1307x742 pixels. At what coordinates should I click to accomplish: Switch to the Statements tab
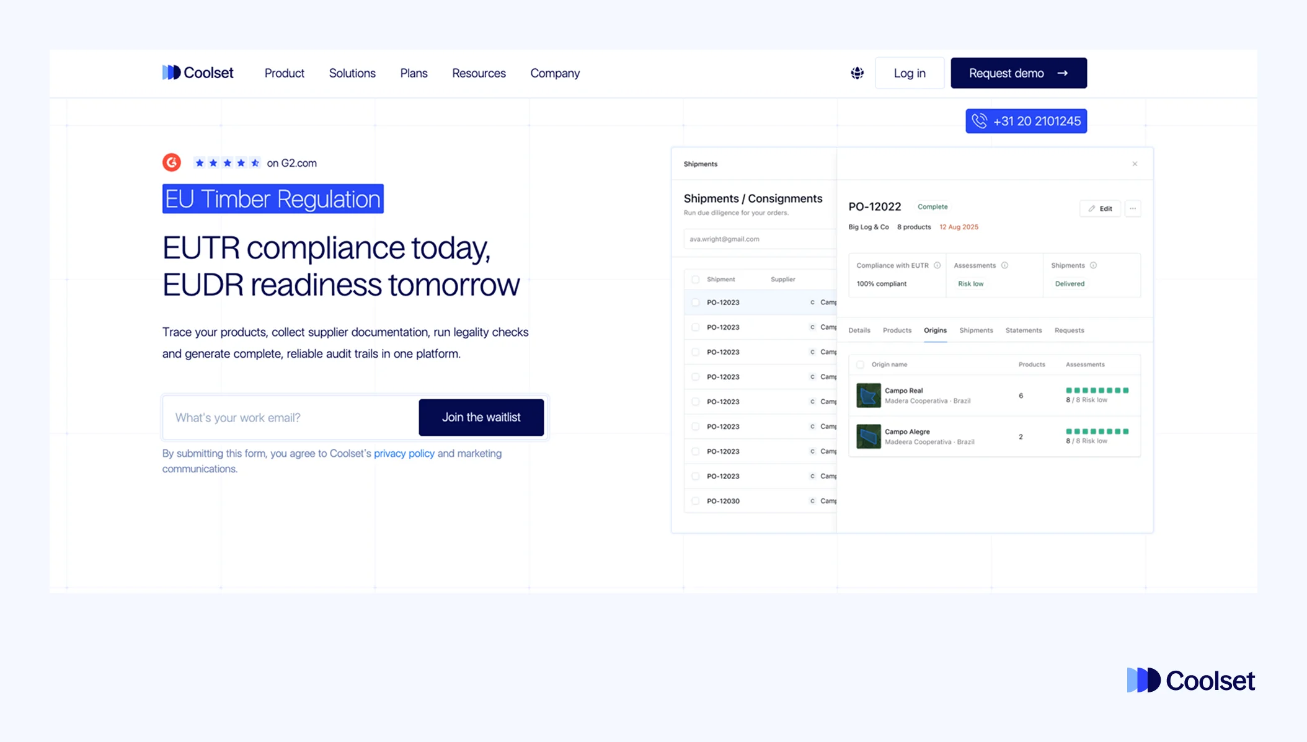click(1023, 330)
